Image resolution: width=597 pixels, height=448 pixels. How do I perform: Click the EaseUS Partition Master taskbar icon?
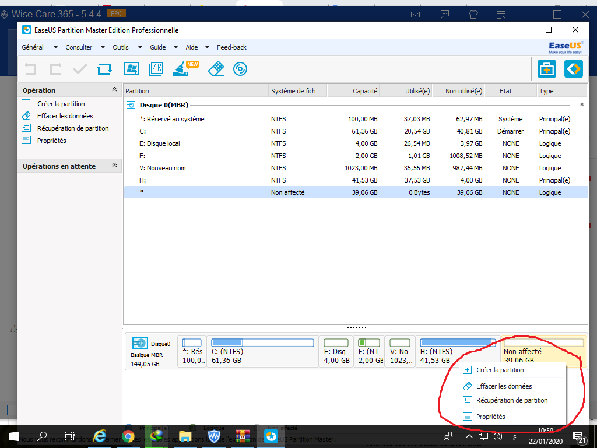tap(271, 436)
